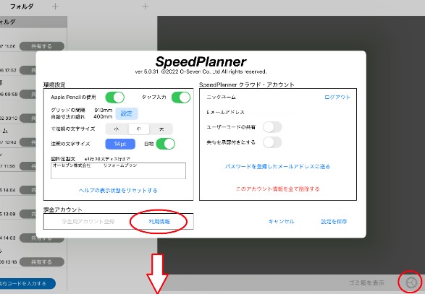Toggle Apple Pencil の使用 switch
Screen dimensions: 425x294
click(x=115, y=98)
